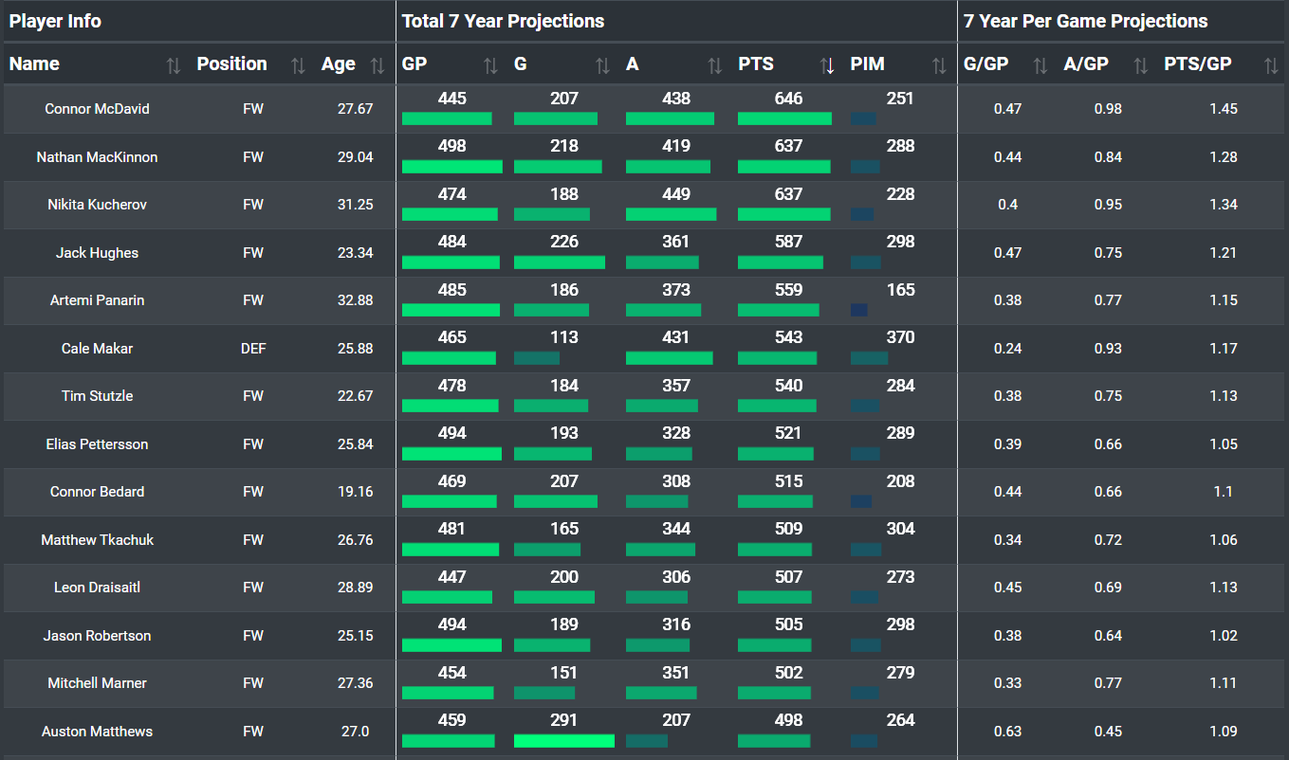1289x760 pixels.
Task: Sort by A assists sort arrows icon
Action: point(714,65)
